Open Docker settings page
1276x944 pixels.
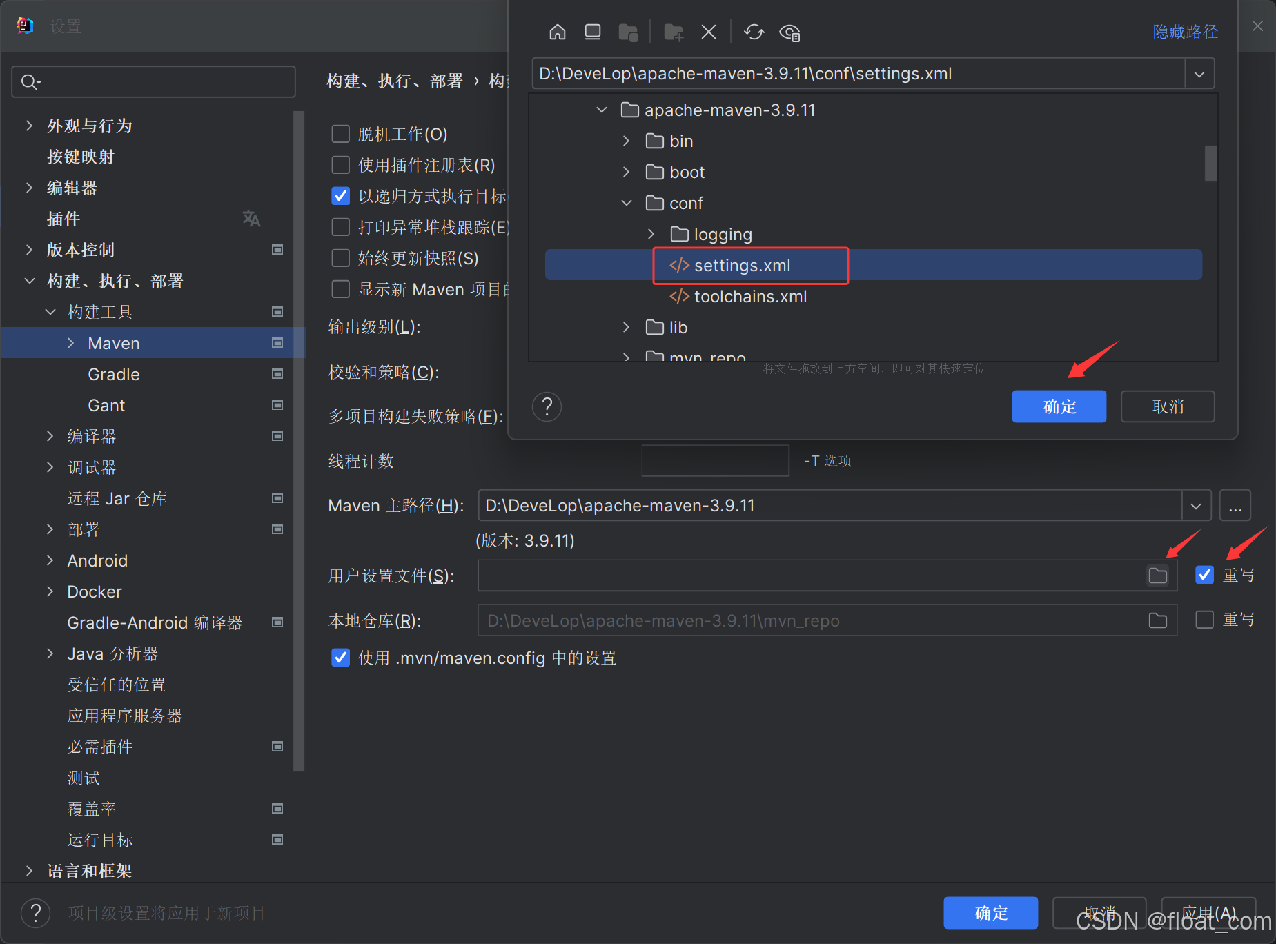[x=95, y=591]
